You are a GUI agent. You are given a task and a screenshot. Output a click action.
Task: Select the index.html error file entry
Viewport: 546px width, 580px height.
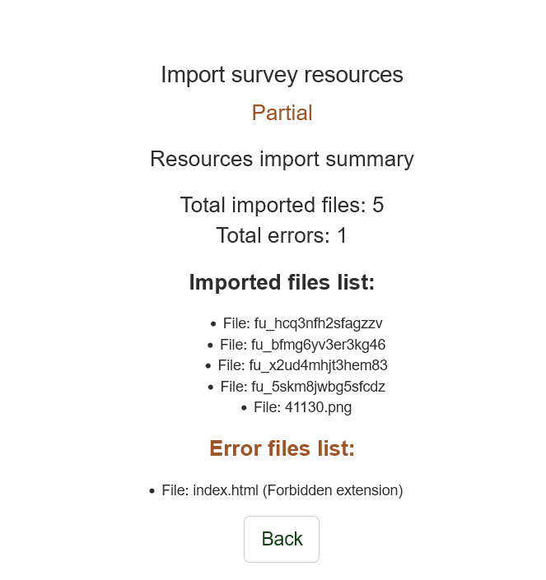click(x=282, y=491)
